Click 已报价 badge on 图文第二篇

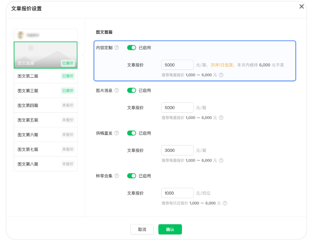[x=68, y=76]
